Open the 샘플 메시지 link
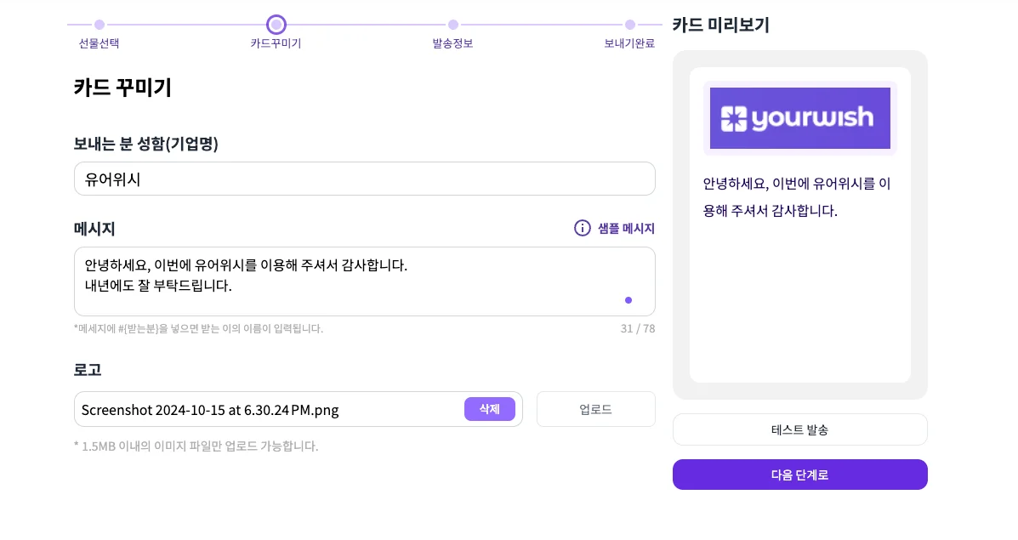Viewport: 1018px width, 540px height. pos(625,228)
